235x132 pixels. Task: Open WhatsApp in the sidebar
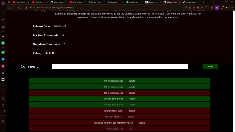point(3,52)
